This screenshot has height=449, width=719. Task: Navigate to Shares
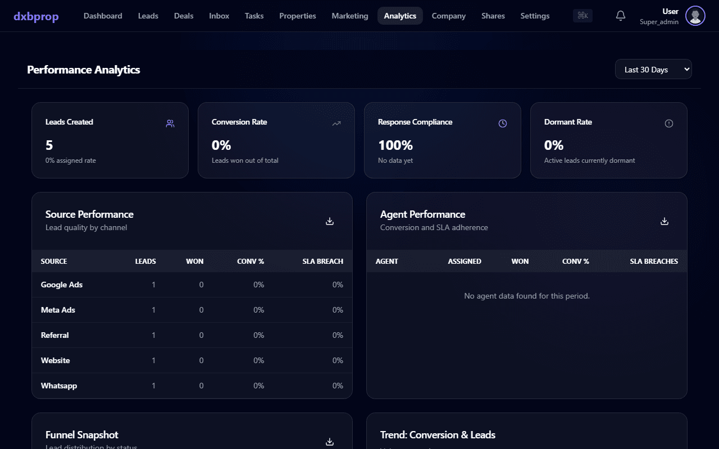493,16
